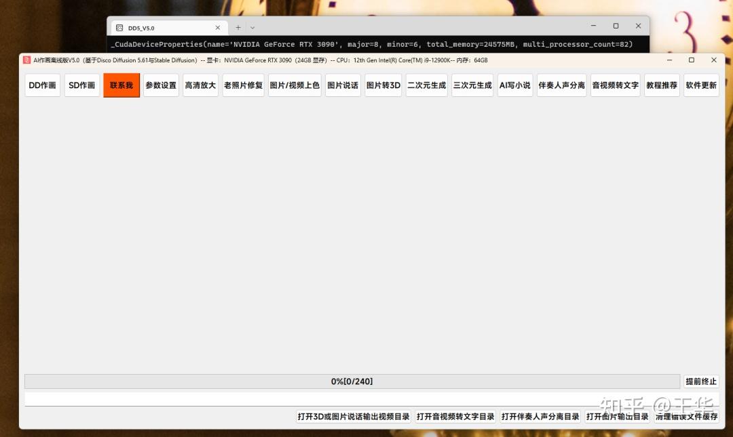Viewport: 733px width, 437px height.
Task: Launch the AI写小说 novel writer
Action: (515, 85)
